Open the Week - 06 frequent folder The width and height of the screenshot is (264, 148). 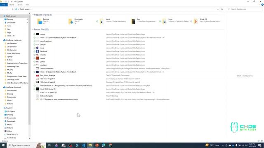click(x=207, y=21)
